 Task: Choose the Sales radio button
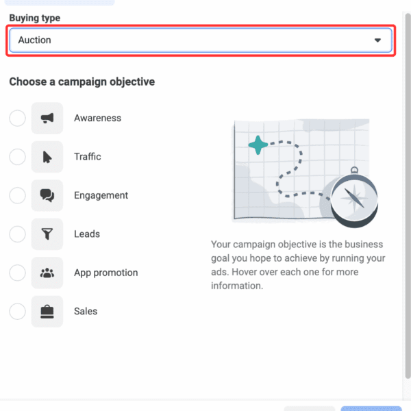point(17,312)
